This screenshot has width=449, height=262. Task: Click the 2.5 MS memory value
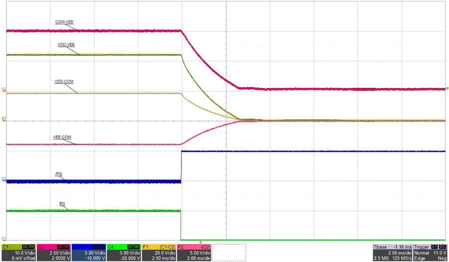[381, 259]
